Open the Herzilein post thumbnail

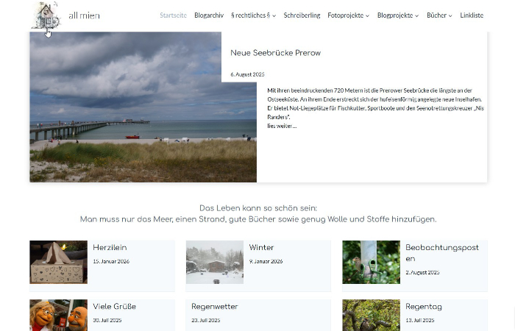point(58,262)
